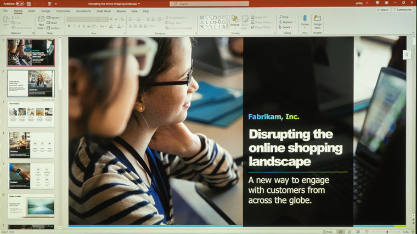Screen dimensions: 417x234
Task: Open Design Ideas pane
Action: pyautogui.click(x=317, y=22)
